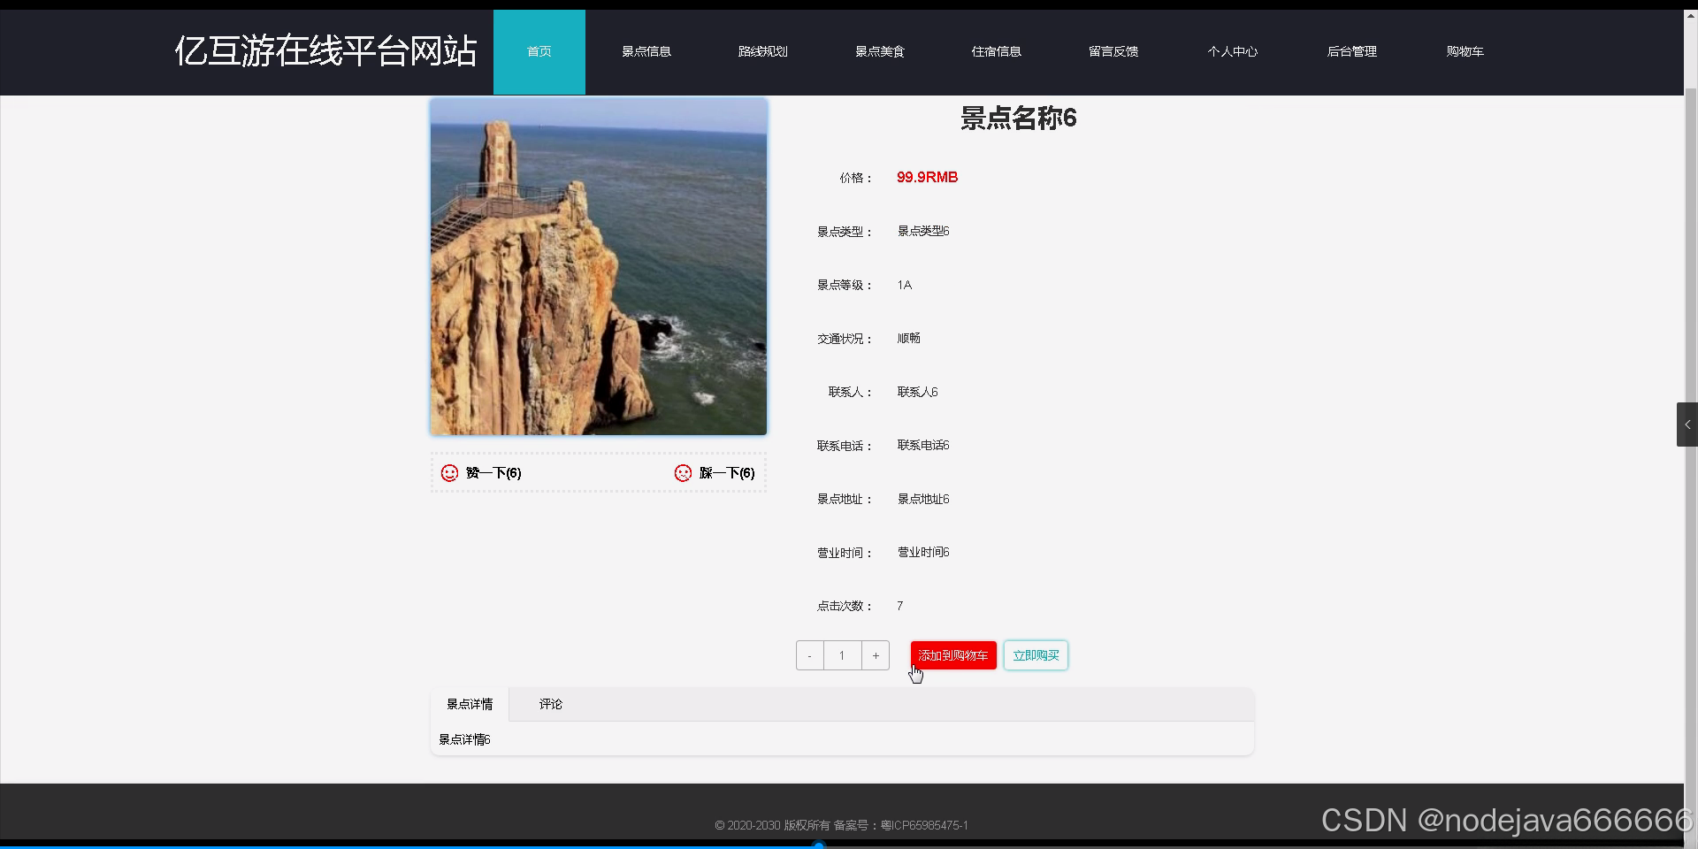The image size is (1698, 849).
Task: Click the address value 景点地址6
Action: pos(923,500)
